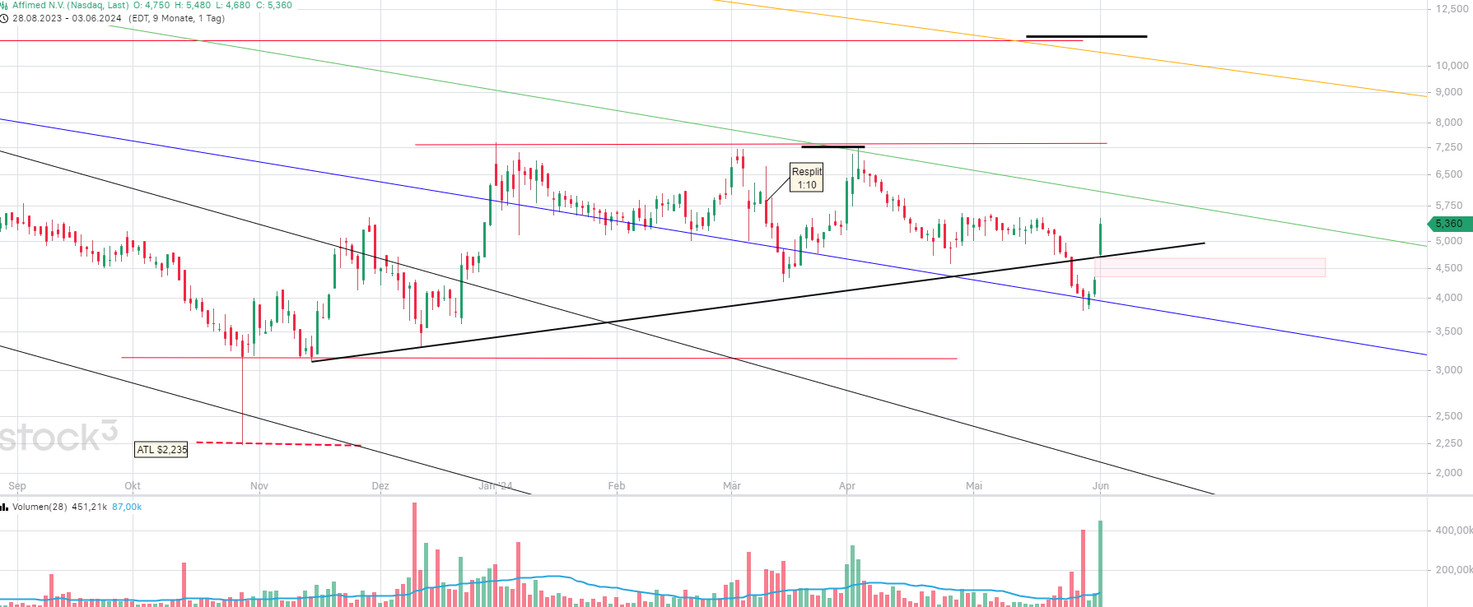Click the stock3 watermark logo
Image resolution: width=1473 pixels, height=607 pixels.
(x=58, y=437)
